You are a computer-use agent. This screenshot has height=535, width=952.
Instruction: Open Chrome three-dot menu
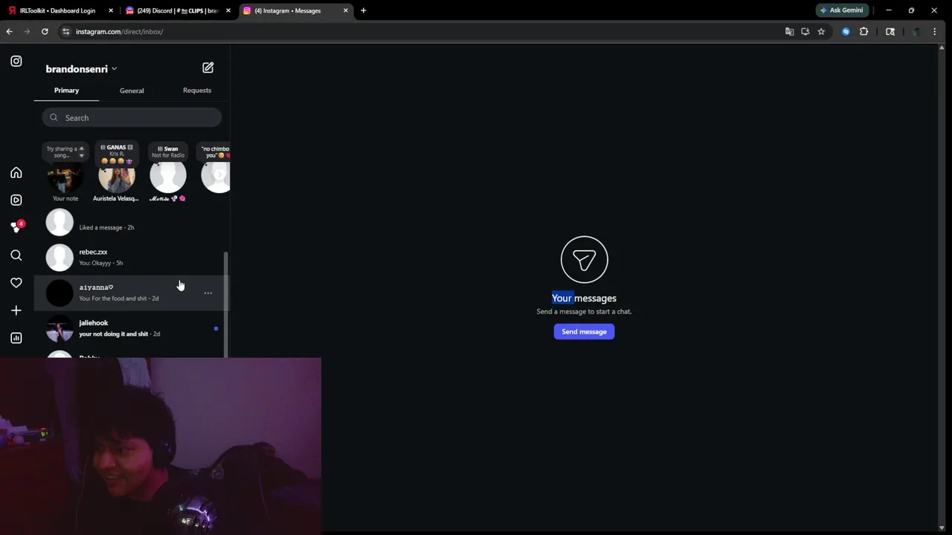coord(935,31)
